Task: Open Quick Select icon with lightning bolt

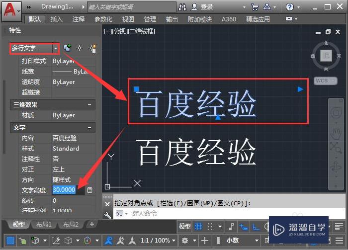Action: pos(92,48)
